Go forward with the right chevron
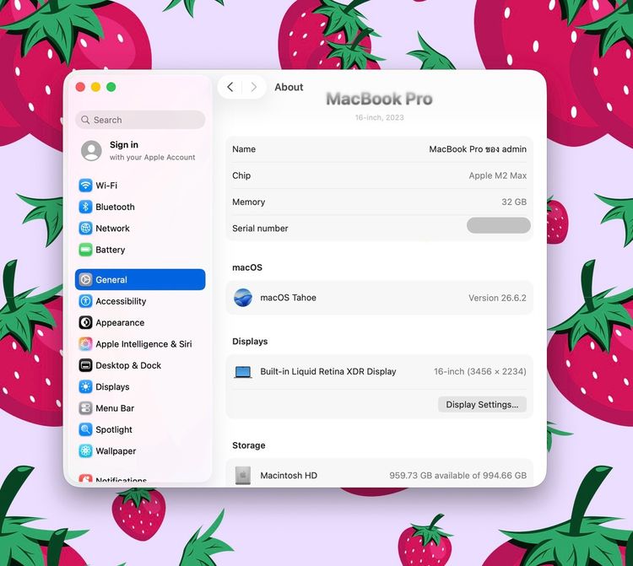 (x=253, y=87)
